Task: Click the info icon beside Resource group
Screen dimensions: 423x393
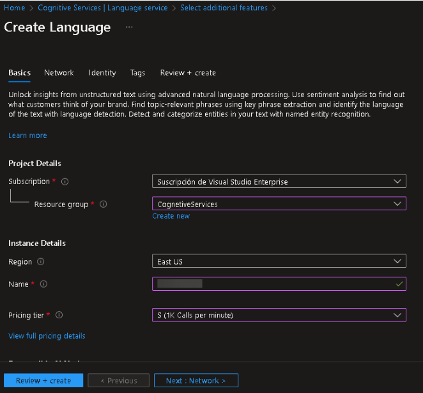Action: [x=104, y=204]
